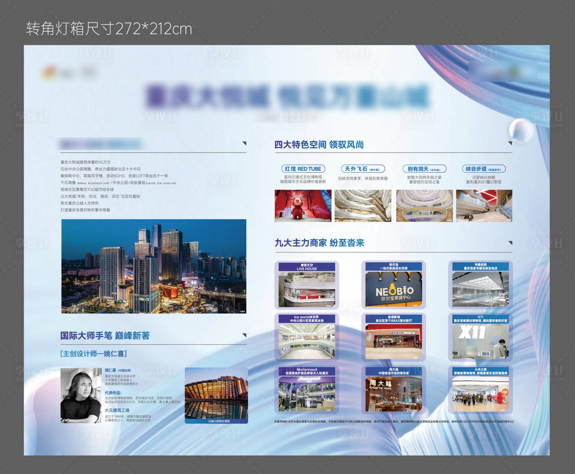Screen dimensions: 575x474
Task: Open the atrium photo beneath 别有洞天
Action: pos(425,205)
